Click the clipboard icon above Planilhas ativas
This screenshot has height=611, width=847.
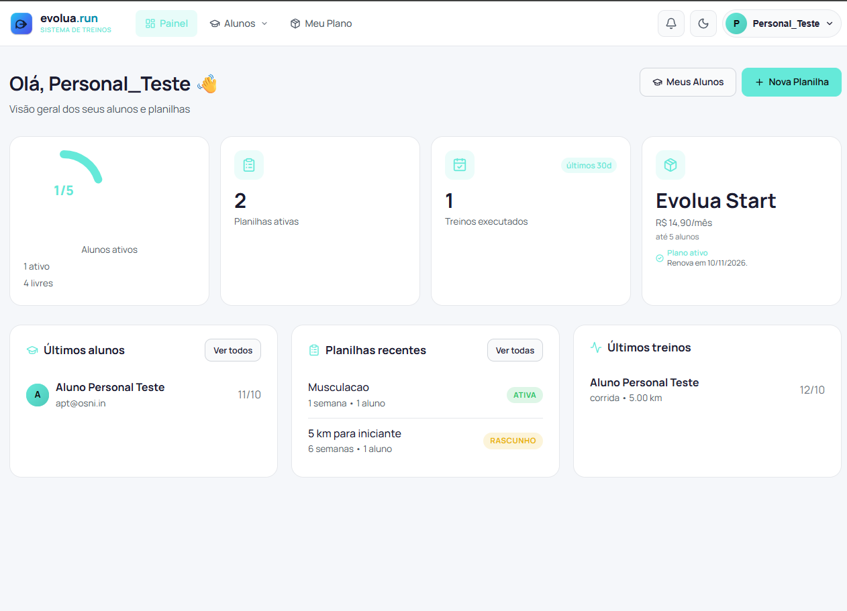tap(249, 165)
